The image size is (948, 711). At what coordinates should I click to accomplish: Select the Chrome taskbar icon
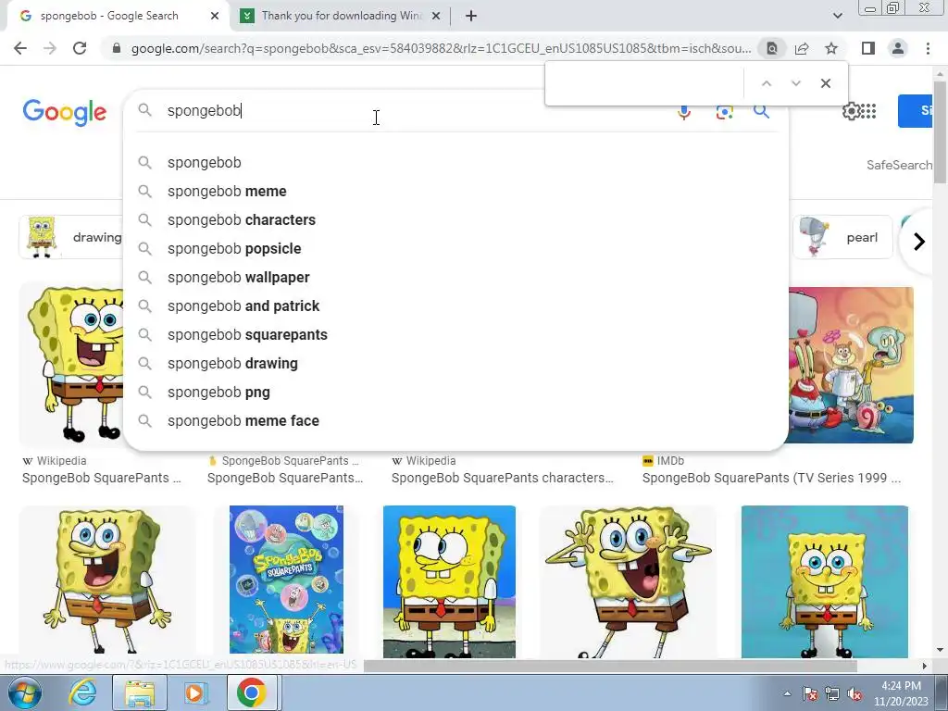click(x=252, y=692)
